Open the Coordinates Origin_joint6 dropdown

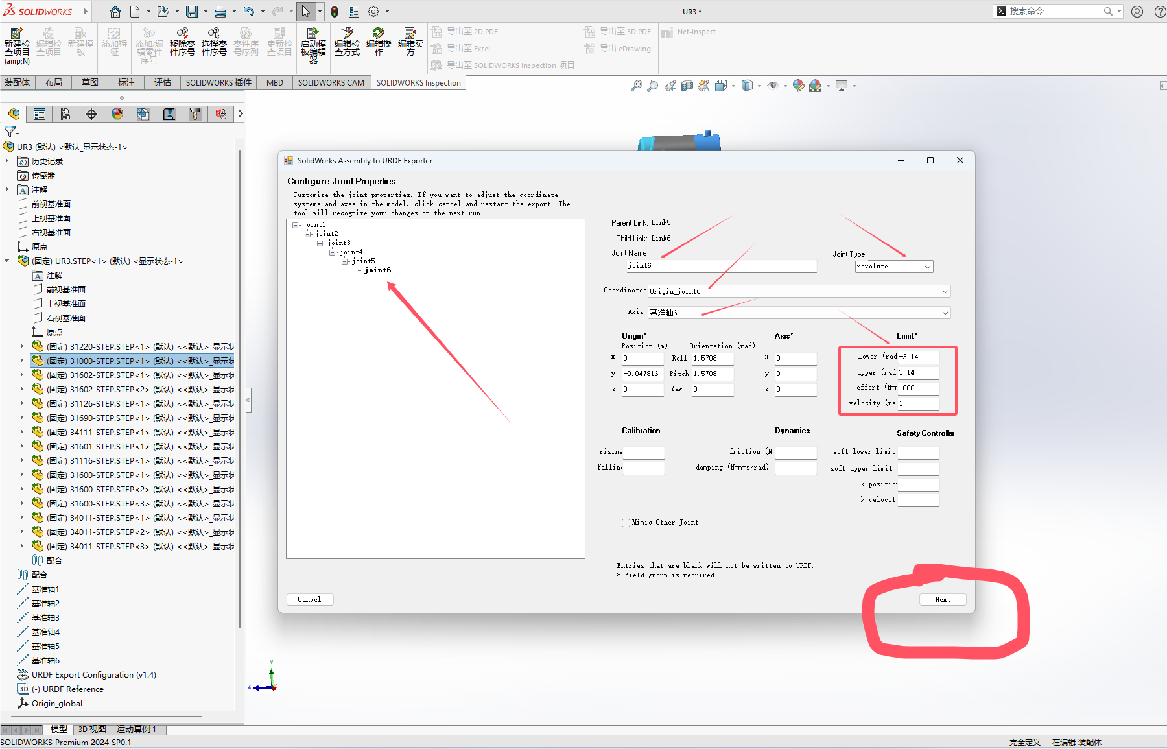799,291
